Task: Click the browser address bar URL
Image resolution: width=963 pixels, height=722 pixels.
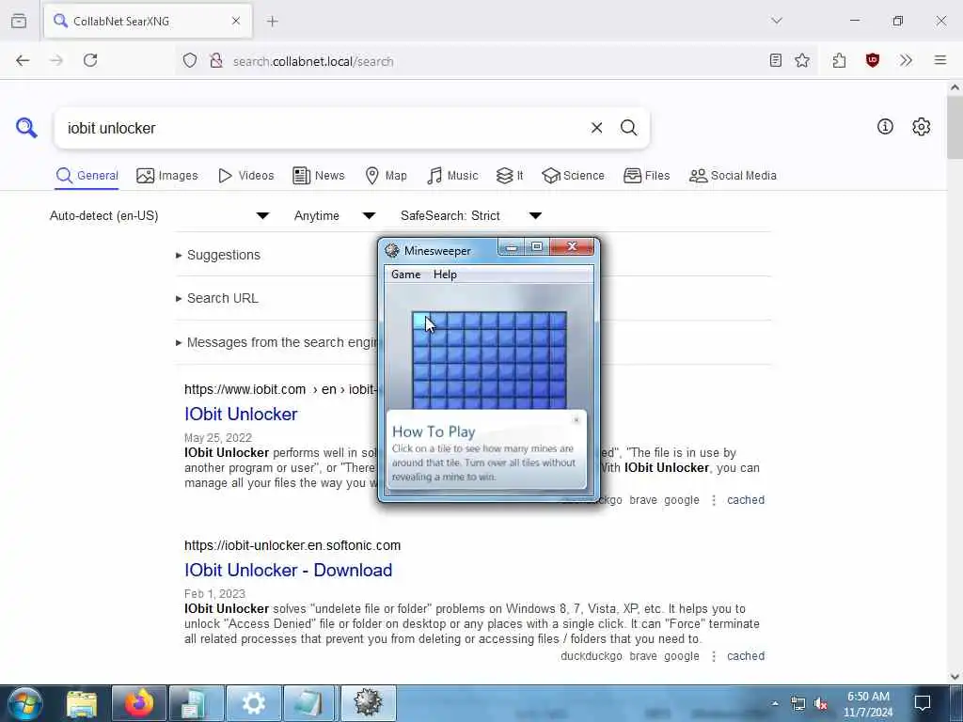Action: tap(313, 61)
